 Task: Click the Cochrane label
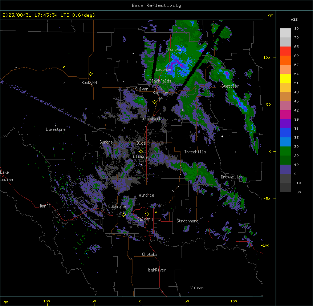117,206
